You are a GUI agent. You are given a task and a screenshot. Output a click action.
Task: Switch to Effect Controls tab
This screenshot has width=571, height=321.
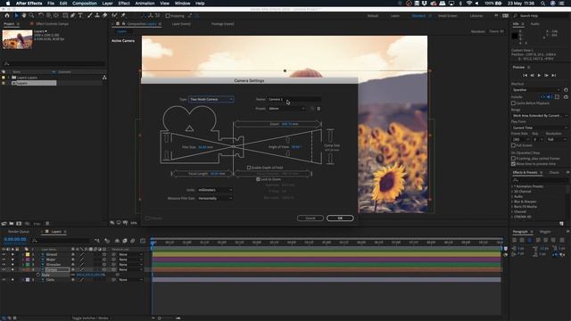(x=52, y=24)
